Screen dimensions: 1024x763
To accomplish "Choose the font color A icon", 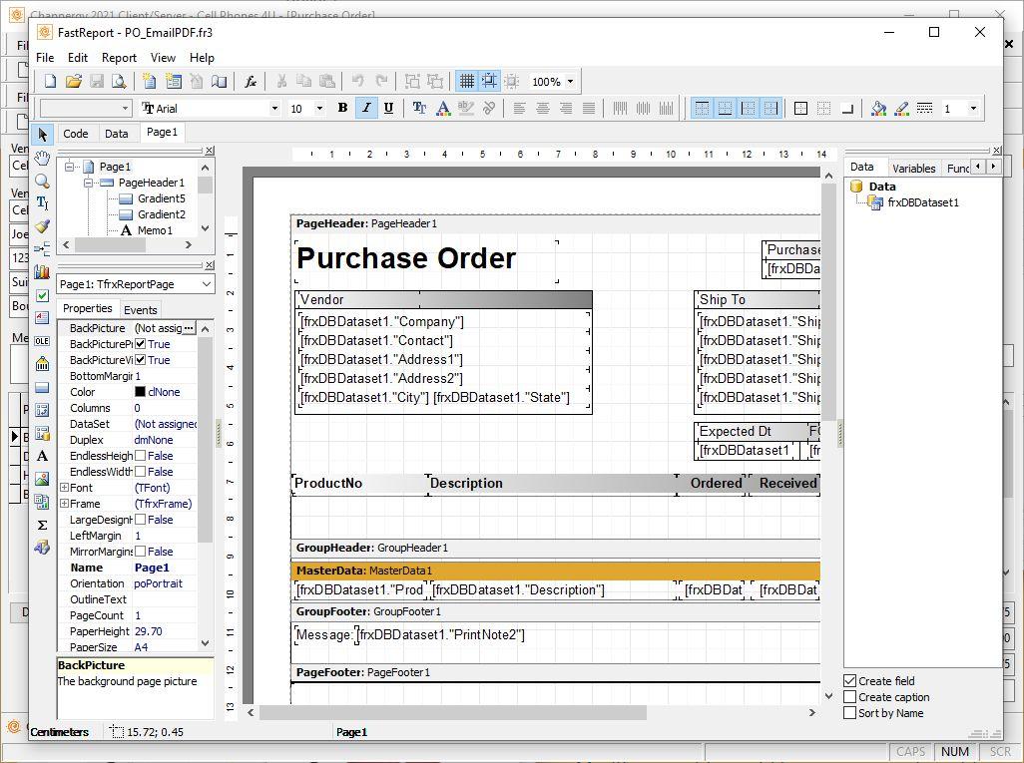I will (443, 108).
